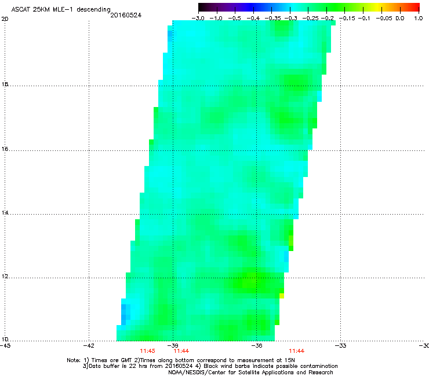Click the yellow segment of the color bar
429x376 pixels.
(377, 8)
